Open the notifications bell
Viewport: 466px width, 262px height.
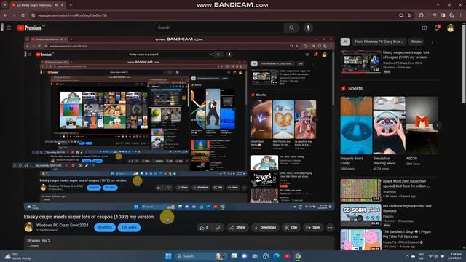point(437,28)
